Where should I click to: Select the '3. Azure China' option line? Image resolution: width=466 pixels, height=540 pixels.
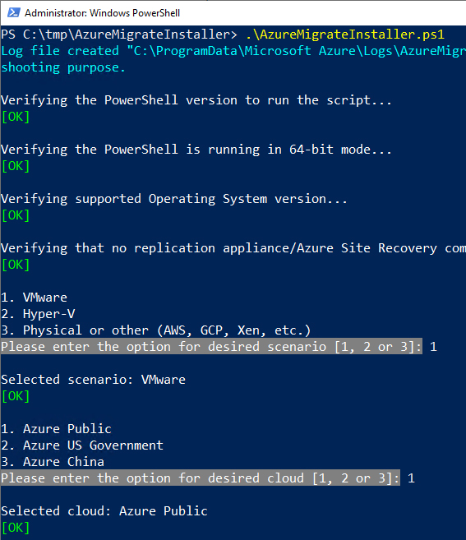(x=53, y=461)
